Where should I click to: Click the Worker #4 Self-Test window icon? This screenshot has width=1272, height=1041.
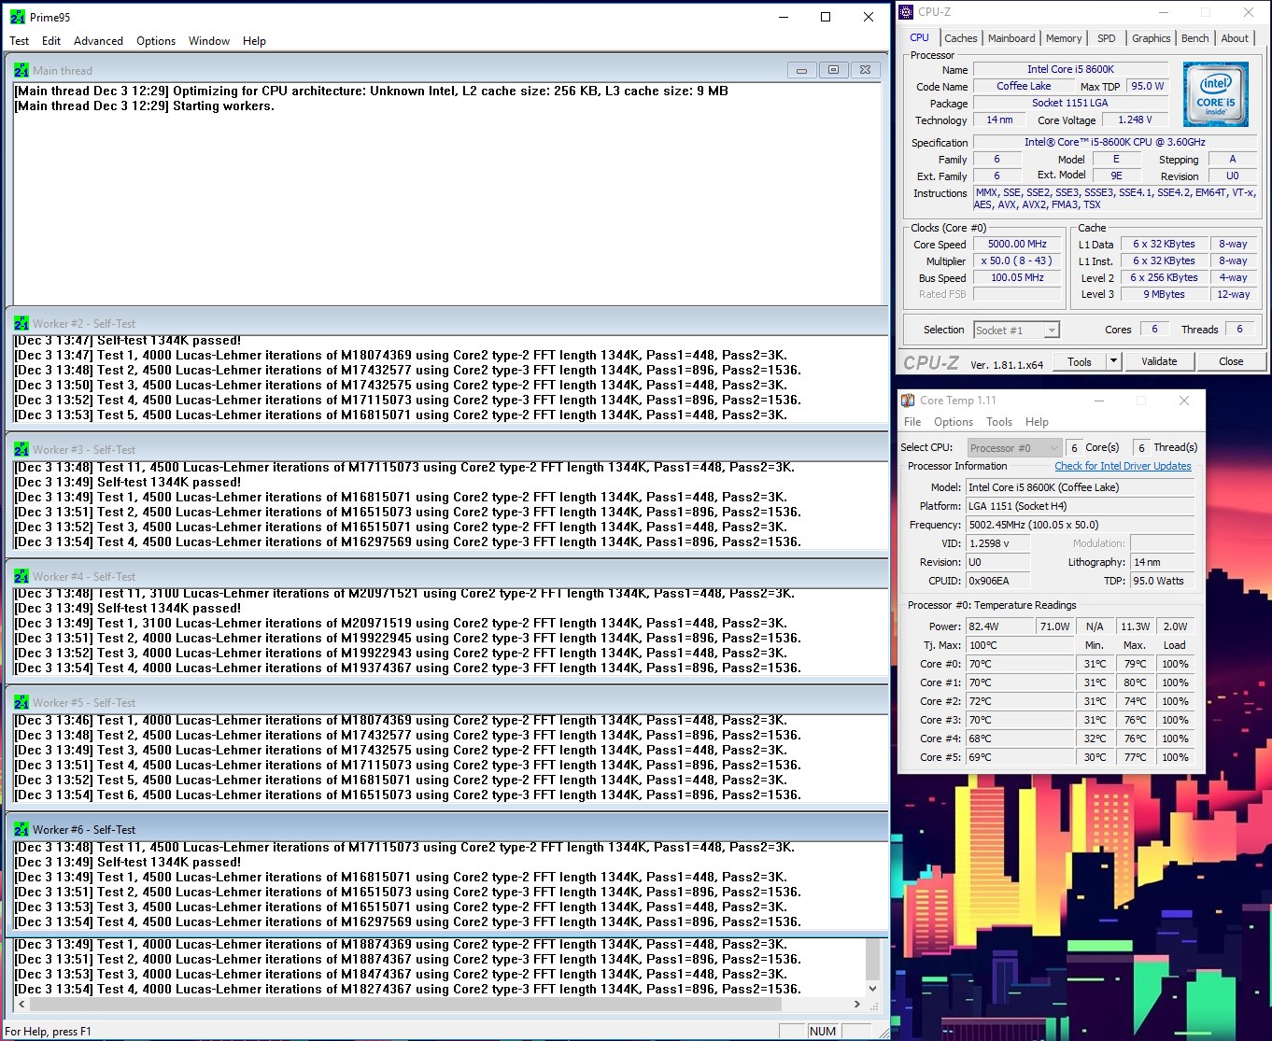(21, 576)
